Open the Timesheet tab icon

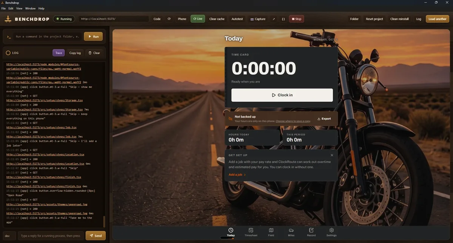[x=251, y=230]
